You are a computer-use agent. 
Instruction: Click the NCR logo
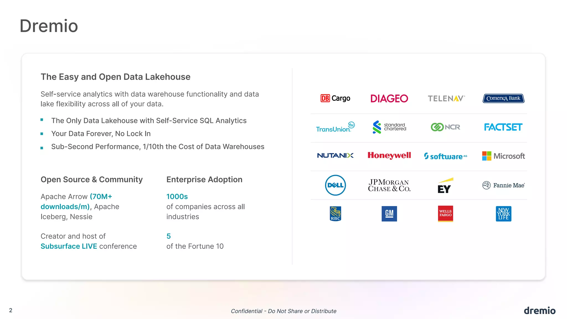pos(445,127)
